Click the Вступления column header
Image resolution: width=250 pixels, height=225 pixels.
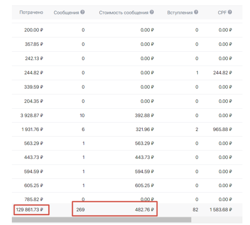[180, 13]
